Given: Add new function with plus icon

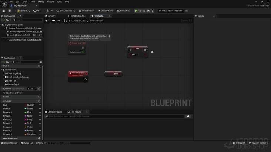Looking at the screenshot, I should click(39, 89).
